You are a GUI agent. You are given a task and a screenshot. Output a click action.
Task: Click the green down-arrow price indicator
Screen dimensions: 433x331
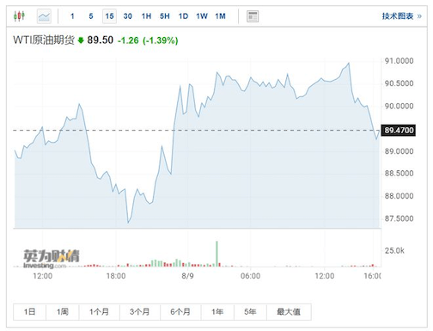point(81,40)
